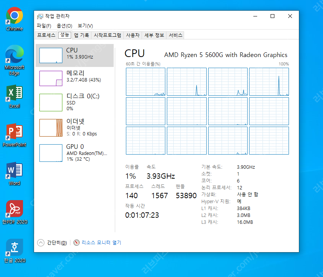Click L3 cache value 16.0MB
Viewport: 323px width, 277px height.
(245, 222)
